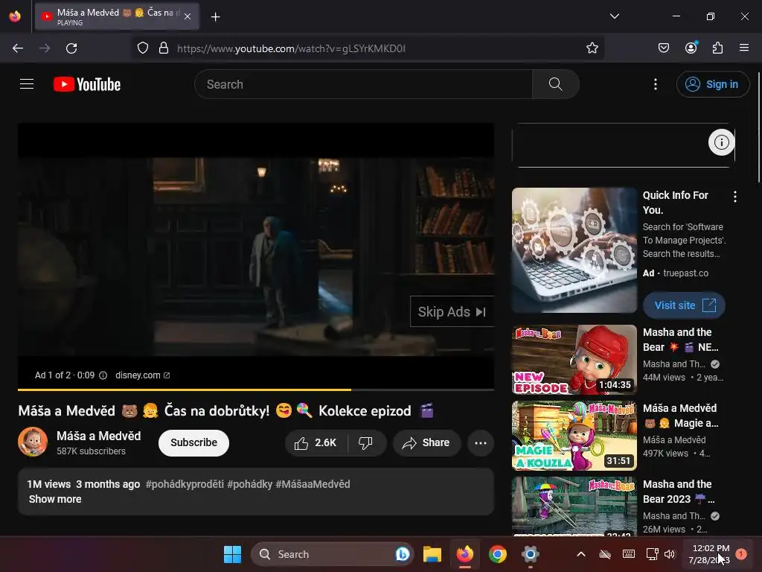Open Settings gear app on taskbar
Viewport: 762px width, 572px height.
[530, 554]
